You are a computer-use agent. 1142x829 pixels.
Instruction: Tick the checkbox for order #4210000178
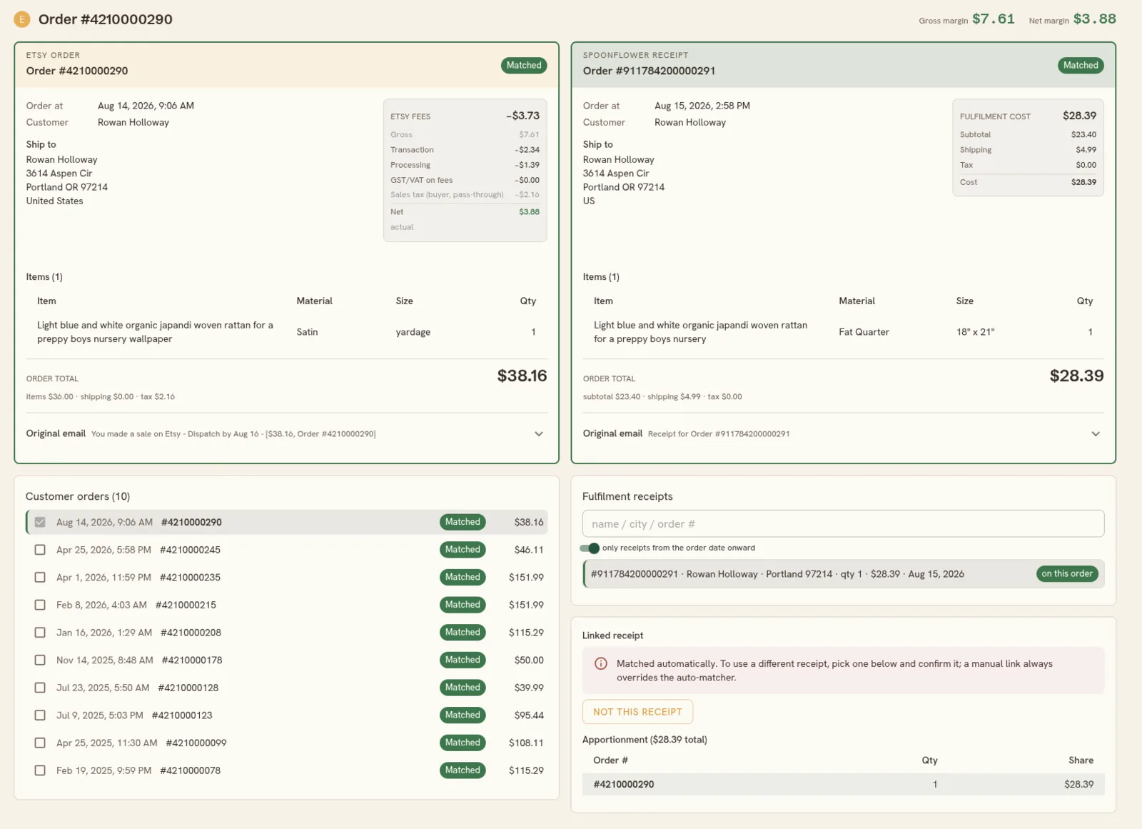(40, 660)
